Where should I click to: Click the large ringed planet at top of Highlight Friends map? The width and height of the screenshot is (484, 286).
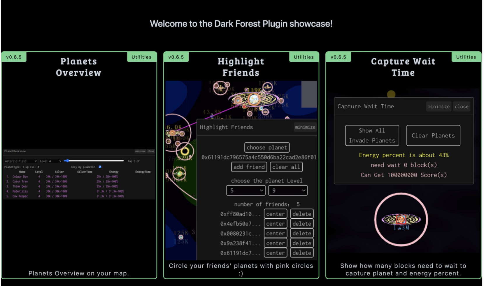[x=254, y=99]
